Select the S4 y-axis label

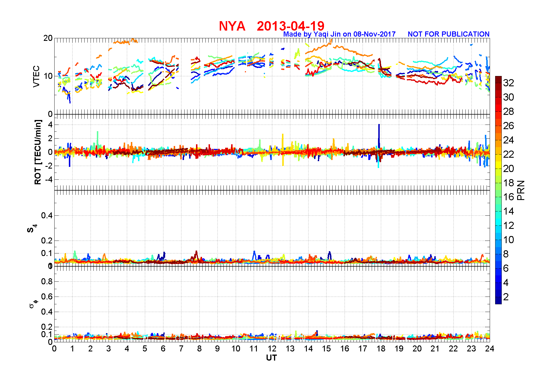[32, 229]
